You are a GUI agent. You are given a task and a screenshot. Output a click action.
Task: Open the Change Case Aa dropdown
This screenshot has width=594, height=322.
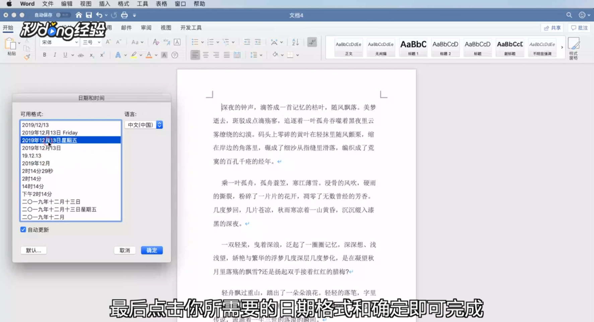click(x=137, y=42)
